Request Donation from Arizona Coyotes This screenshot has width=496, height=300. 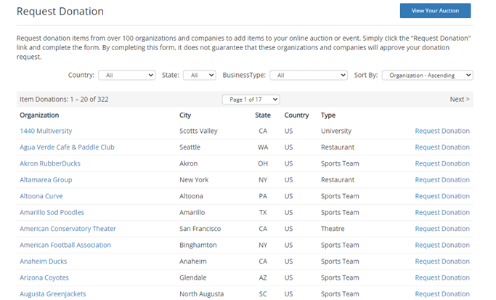click(442, 277)
